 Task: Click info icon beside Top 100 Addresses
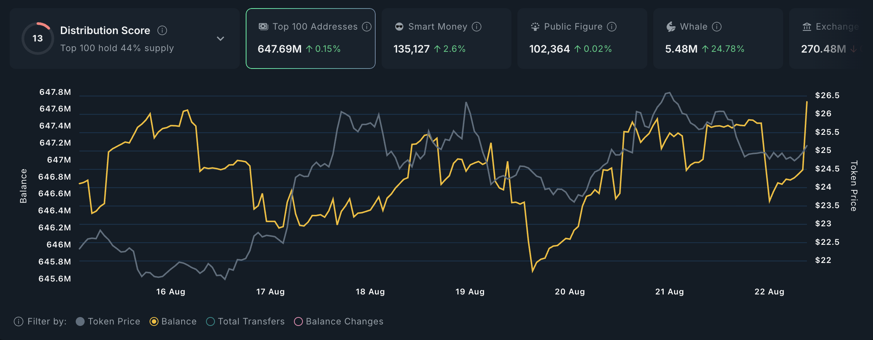(367, 27)
